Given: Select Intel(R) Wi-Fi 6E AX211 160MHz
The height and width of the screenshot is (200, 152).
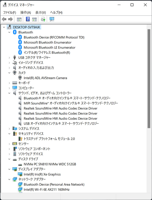Looking at the screenshot, I should click(46, 189).
